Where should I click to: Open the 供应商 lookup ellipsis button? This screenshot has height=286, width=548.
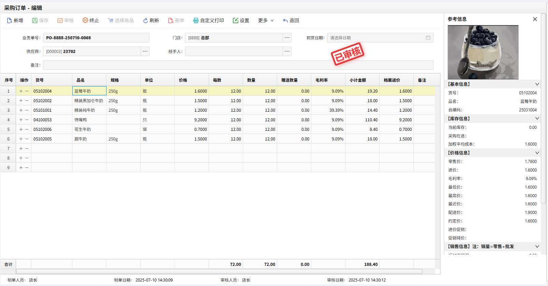point(145,51)
